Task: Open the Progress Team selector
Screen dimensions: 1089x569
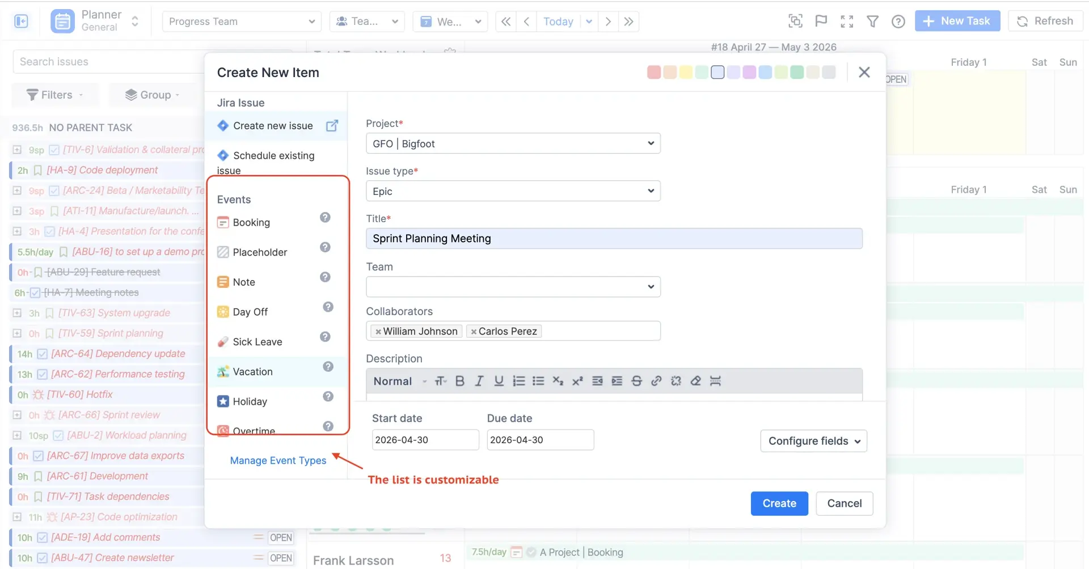Action: click(x=242, y=22)
